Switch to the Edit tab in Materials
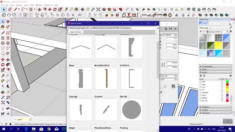 click(207, 28)
